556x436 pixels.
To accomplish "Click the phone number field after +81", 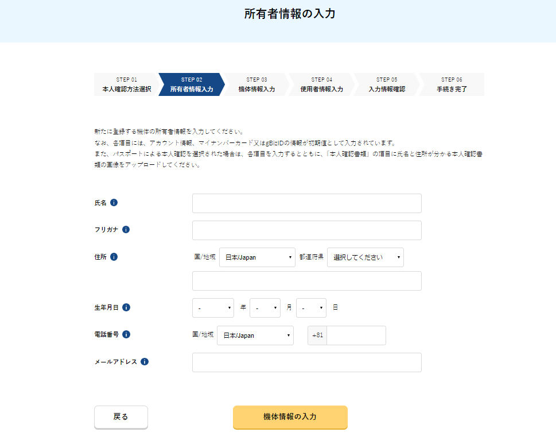I will 356,335.
